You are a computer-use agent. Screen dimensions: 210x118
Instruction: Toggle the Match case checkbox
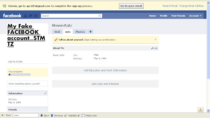point(83,115)
